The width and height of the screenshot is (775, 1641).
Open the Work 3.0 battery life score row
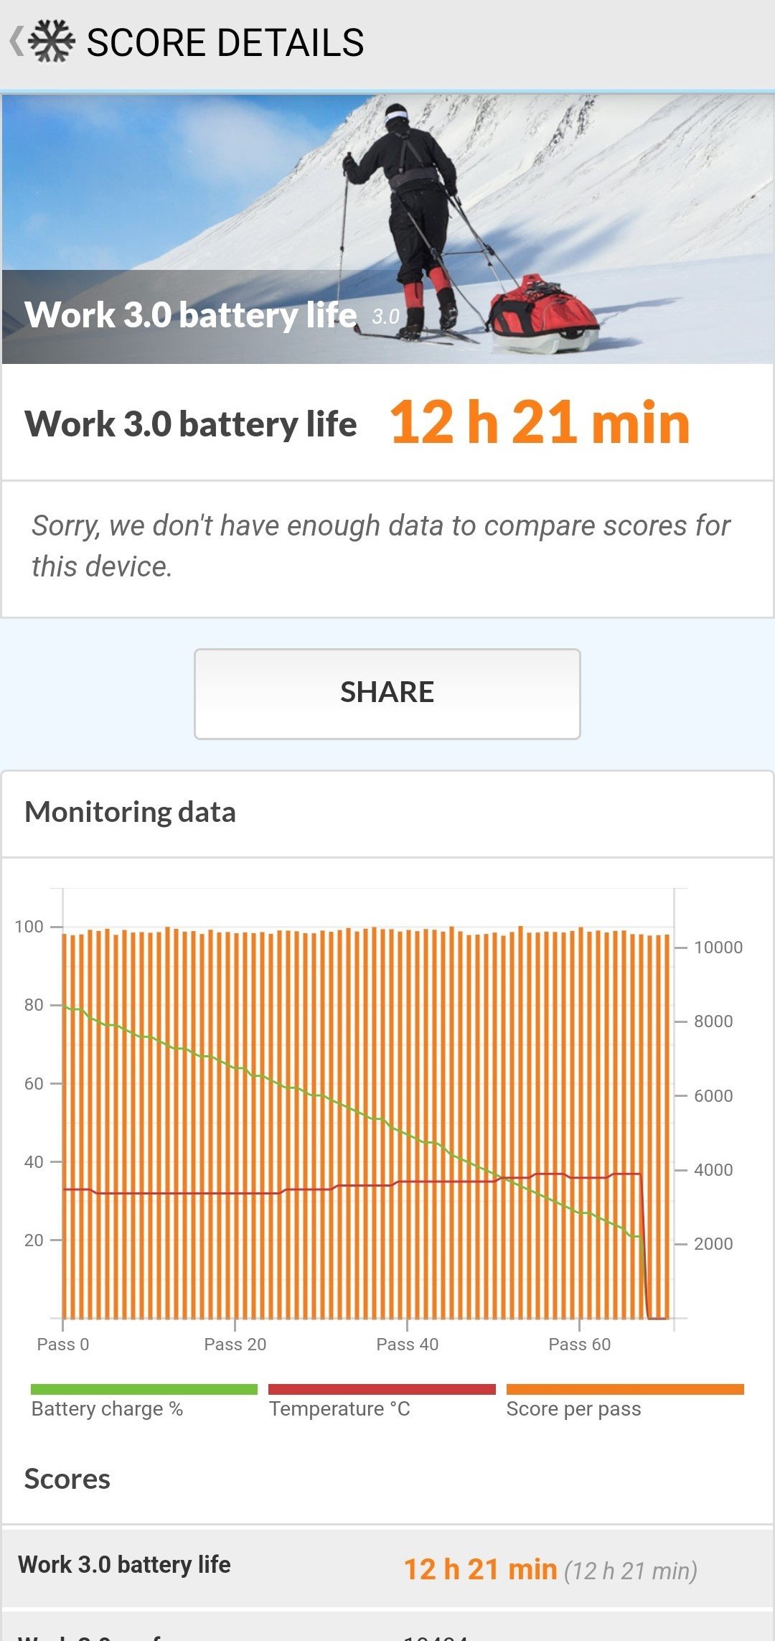coord(387,1568)
